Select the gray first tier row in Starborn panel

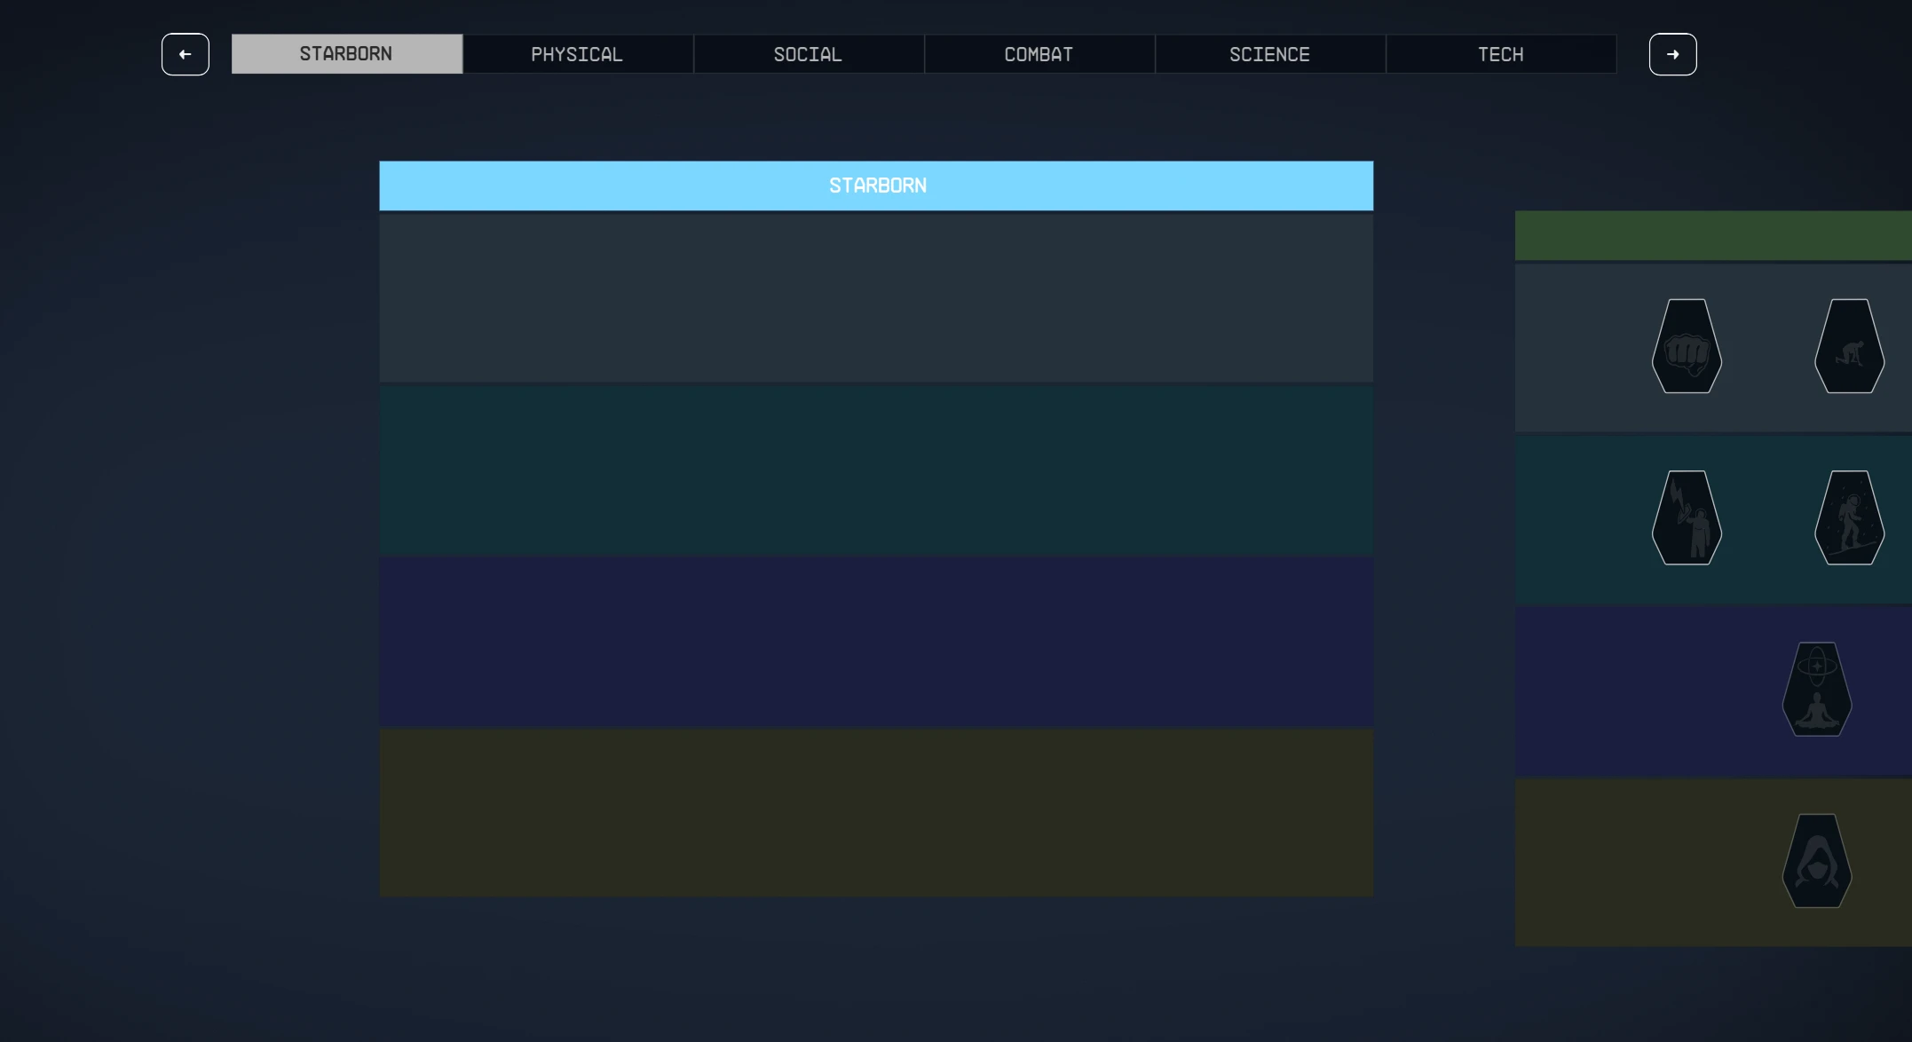tap(876, 297)
